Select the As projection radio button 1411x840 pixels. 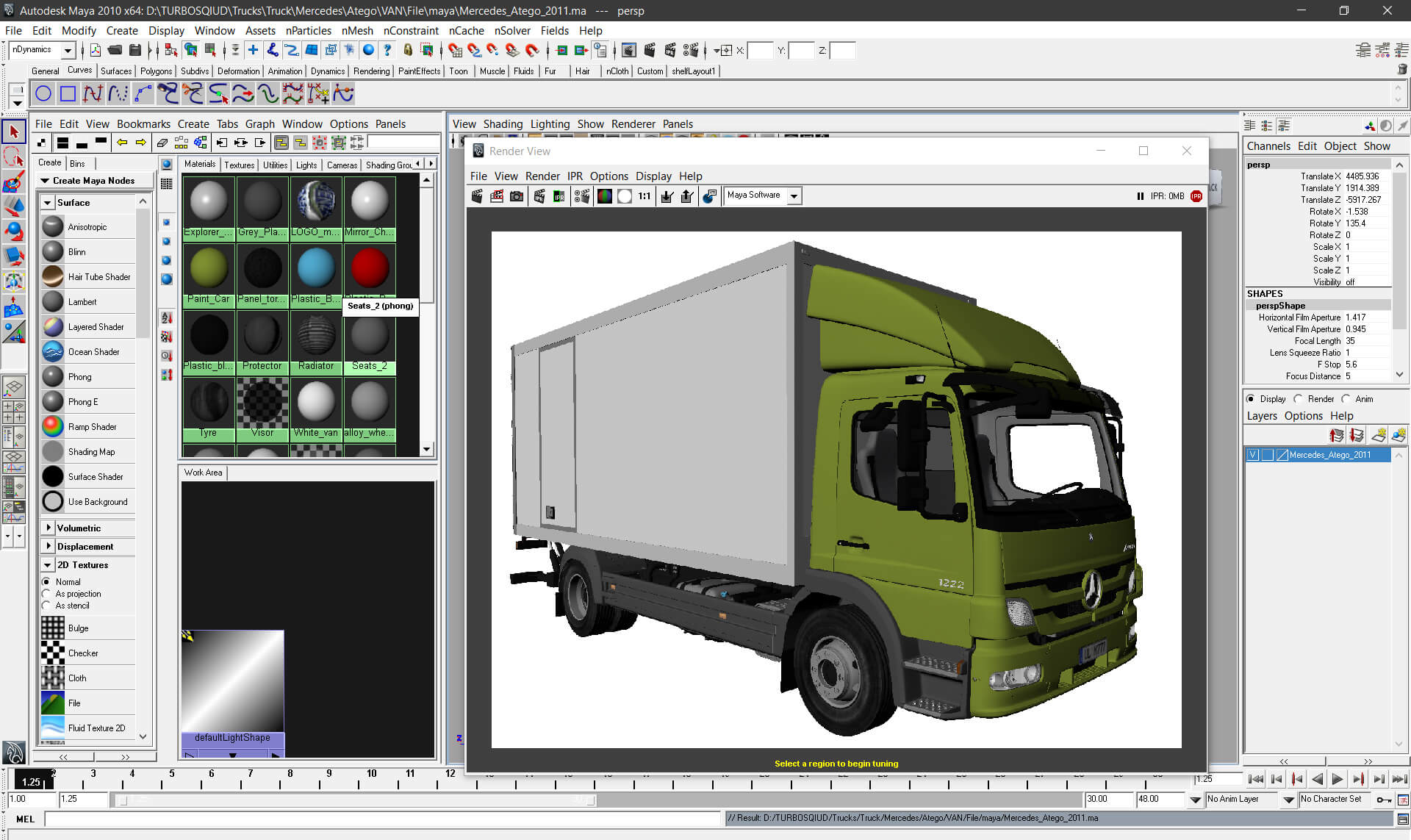[46, 594]
